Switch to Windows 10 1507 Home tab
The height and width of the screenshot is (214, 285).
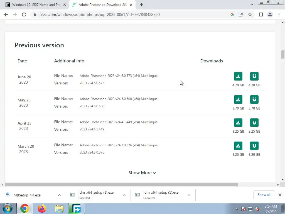[34, 5]
